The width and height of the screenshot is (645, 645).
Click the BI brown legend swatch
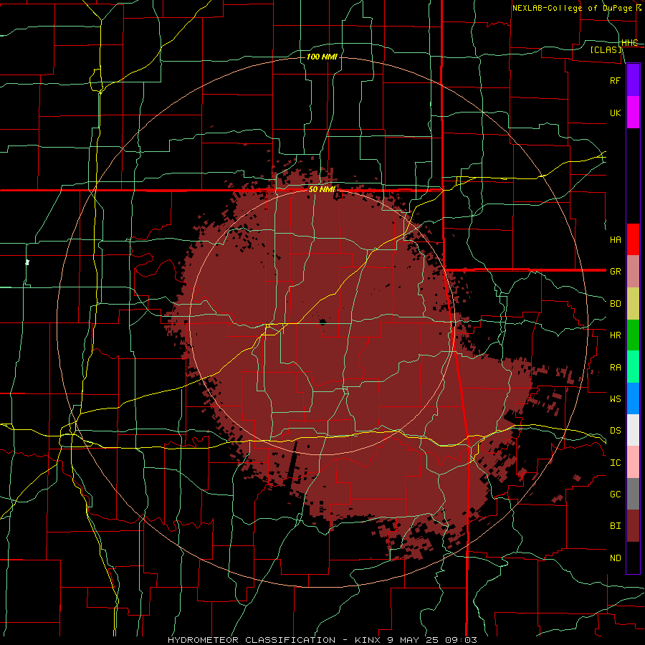pos(633,526)
